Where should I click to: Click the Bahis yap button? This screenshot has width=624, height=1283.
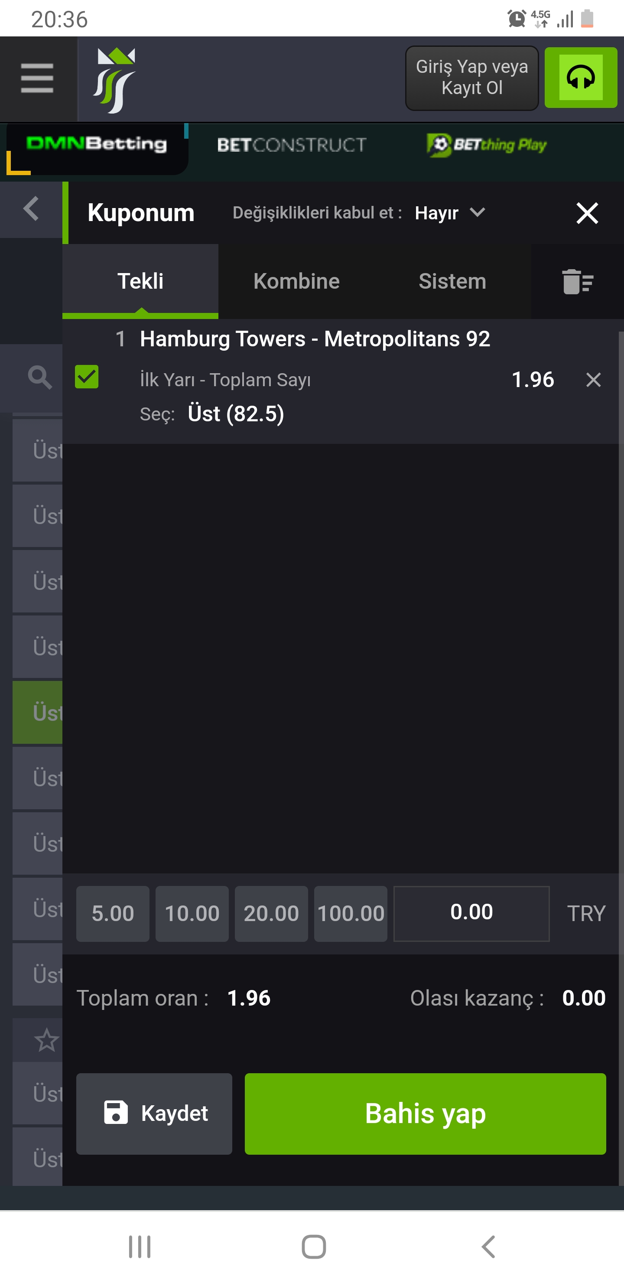pos(425,1114)
